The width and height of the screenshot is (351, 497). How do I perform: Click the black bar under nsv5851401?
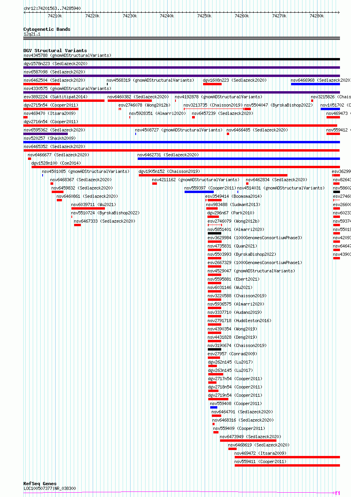tap(215, 233)
